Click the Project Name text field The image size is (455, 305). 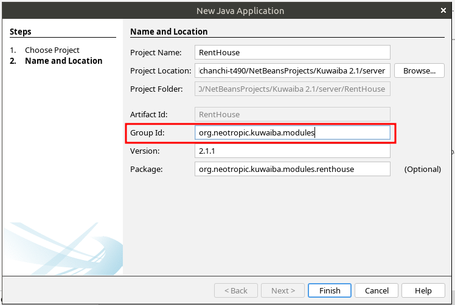point(292,53)
